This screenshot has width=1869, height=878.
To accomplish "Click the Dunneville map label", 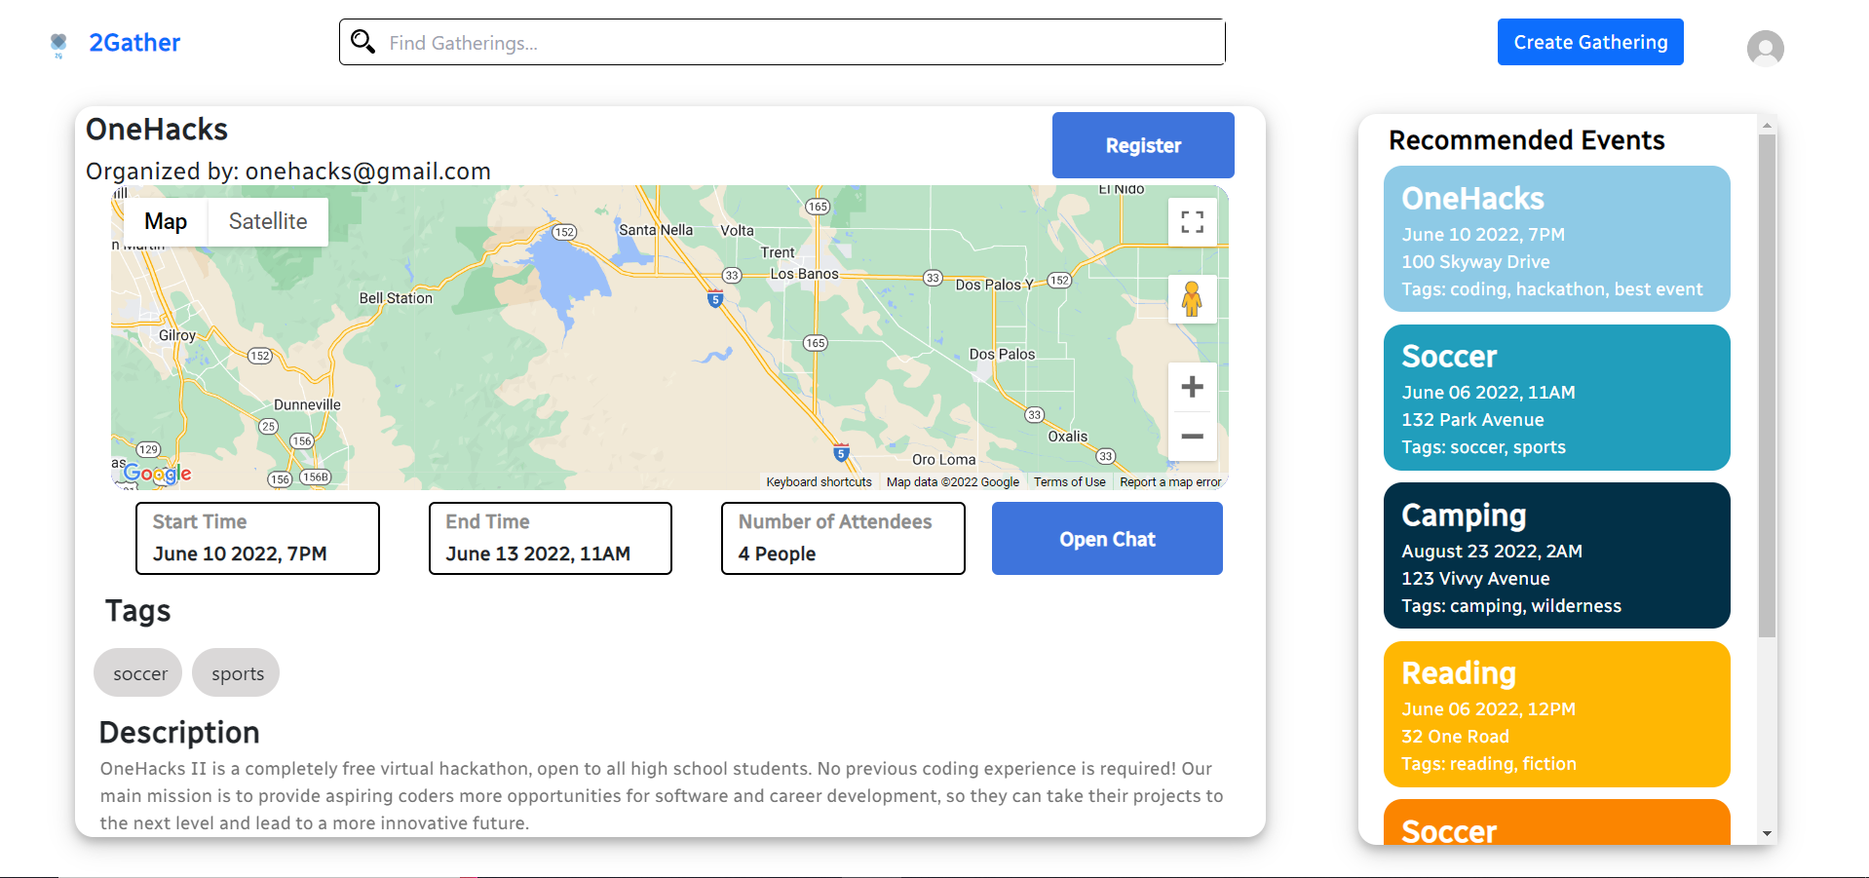I will (307, 404).
